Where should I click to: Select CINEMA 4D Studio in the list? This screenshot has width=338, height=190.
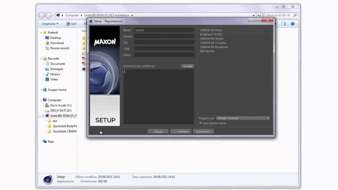212,39
